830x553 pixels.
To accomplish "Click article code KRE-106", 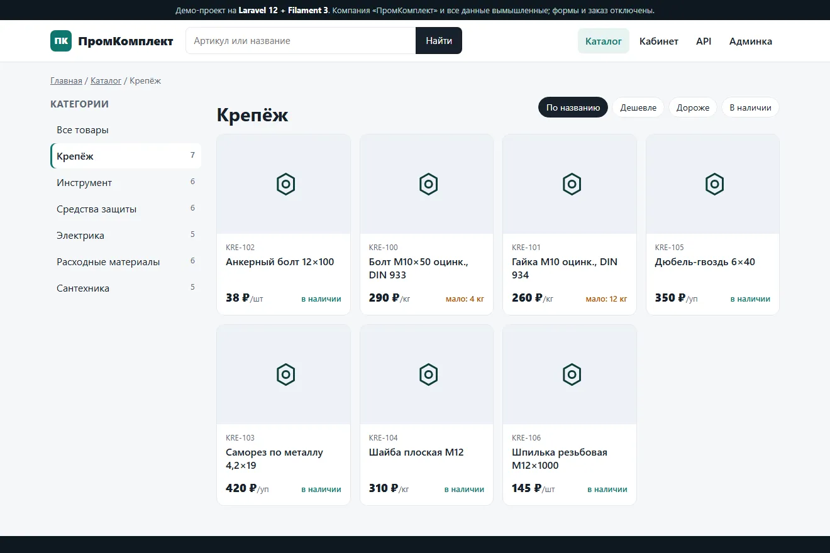I will 526,438.
